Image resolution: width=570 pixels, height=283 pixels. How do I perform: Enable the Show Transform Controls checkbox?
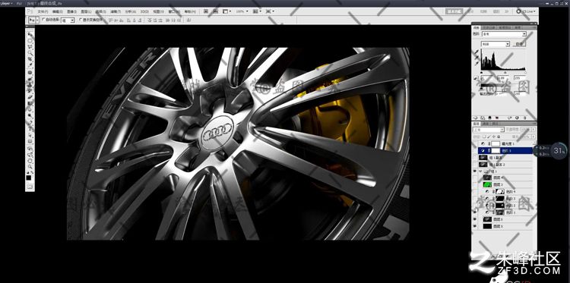click(x=81, y=20)
